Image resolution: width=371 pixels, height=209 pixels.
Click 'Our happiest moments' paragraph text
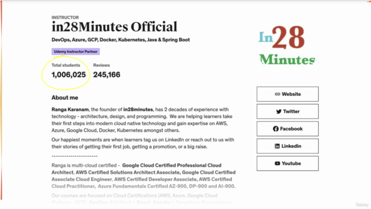[x=143, y=143]
